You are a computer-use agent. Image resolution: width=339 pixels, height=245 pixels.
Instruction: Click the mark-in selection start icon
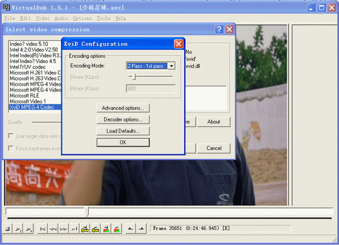(130, 229)
